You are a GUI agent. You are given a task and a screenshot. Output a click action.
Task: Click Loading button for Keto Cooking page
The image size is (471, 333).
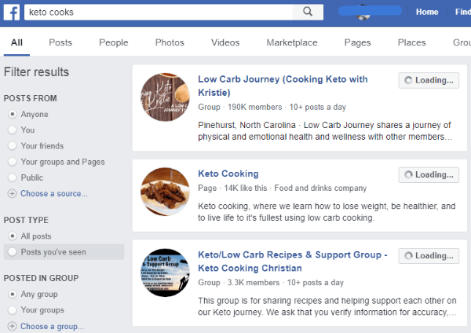pos(429,174)
